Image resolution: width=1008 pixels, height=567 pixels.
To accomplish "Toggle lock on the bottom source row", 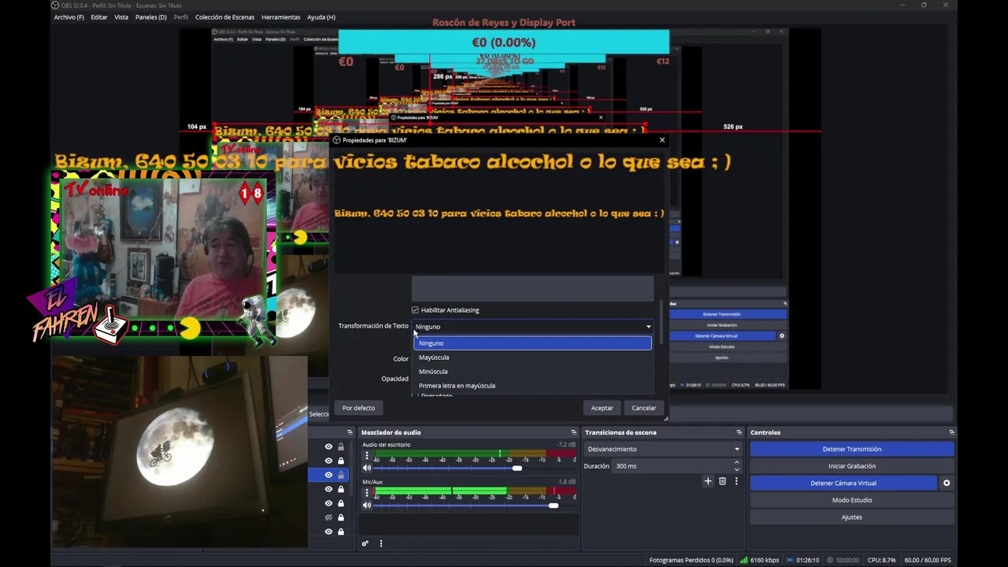I will coord(341,532).
